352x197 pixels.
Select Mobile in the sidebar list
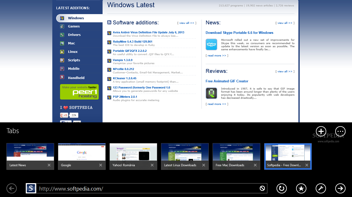pyautogui.click(x=74, y=68)
